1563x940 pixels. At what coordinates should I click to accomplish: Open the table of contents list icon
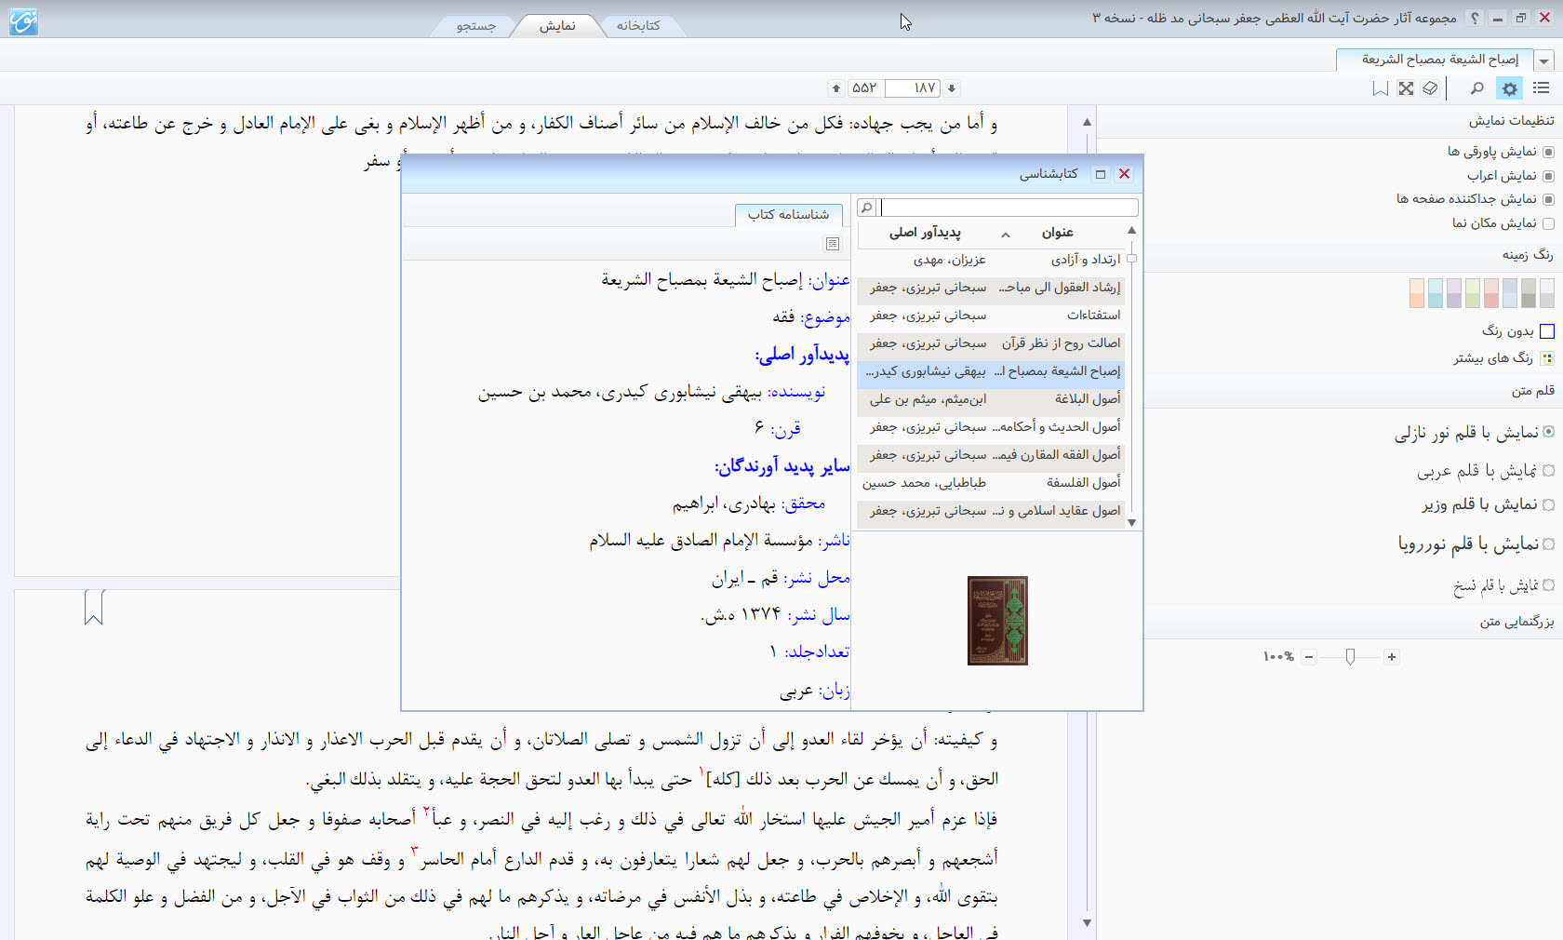[x=1542, y=88]
